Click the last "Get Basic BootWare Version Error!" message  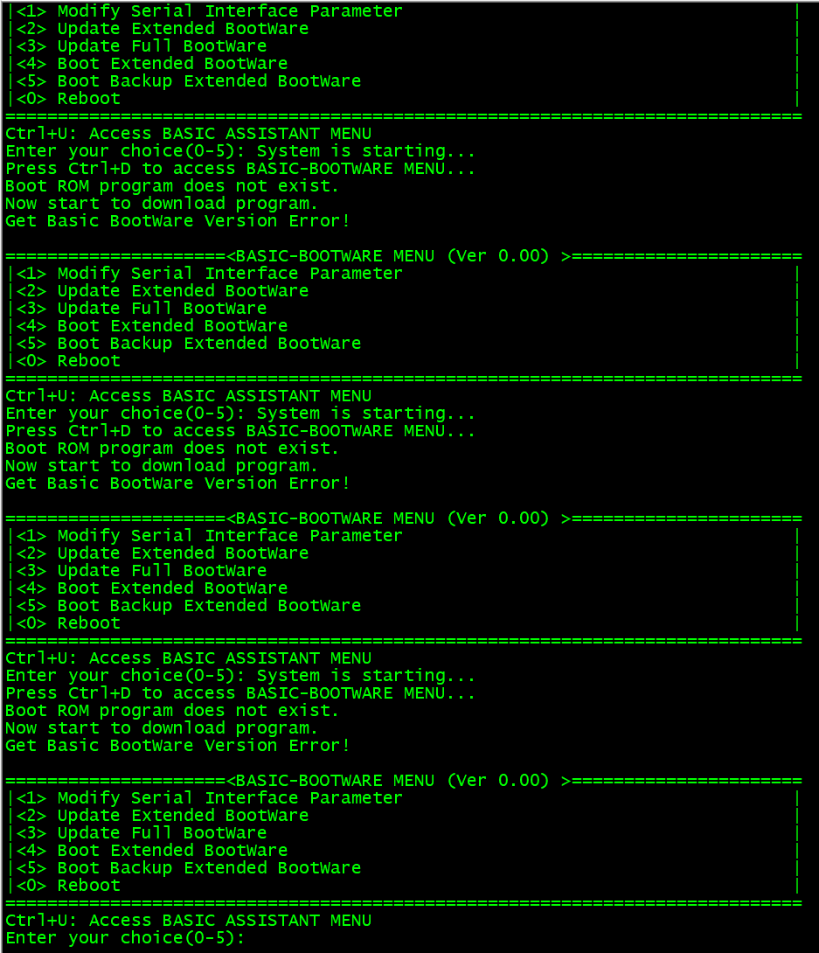[x=177, y=746]
